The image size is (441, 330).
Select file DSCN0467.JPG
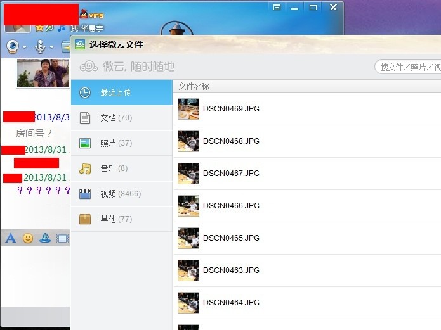click(307, 174)
